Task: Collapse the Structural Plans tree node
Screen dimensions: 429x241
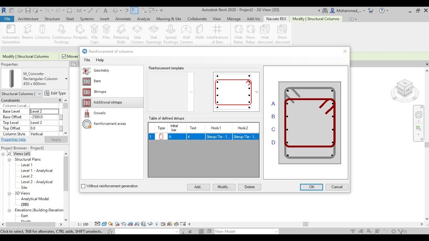Action: coord(9,160)
